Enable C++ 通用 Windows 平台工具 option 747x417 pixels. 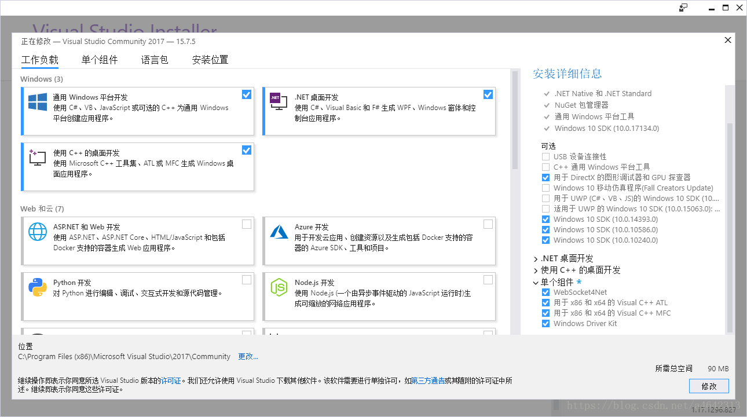pyautogui.click(x=545, y=167)
